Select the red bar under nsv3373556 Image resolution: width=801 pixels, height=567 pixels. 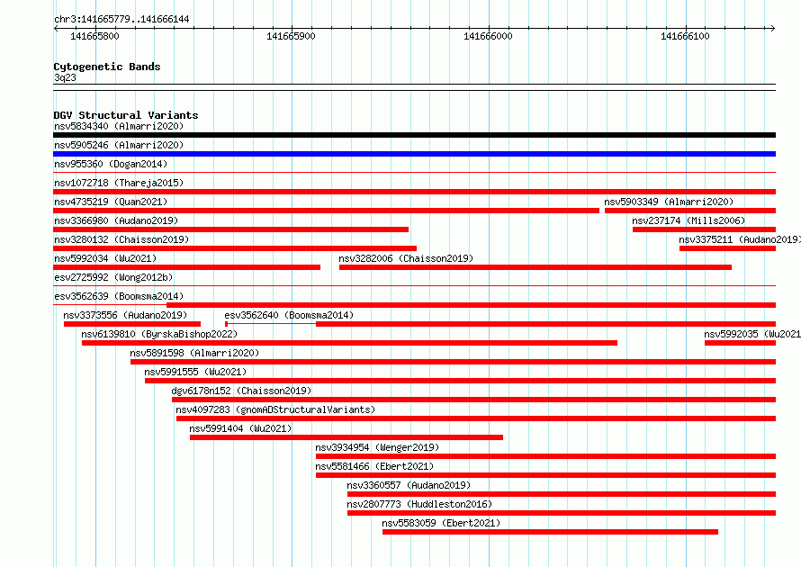coord(132,324)
